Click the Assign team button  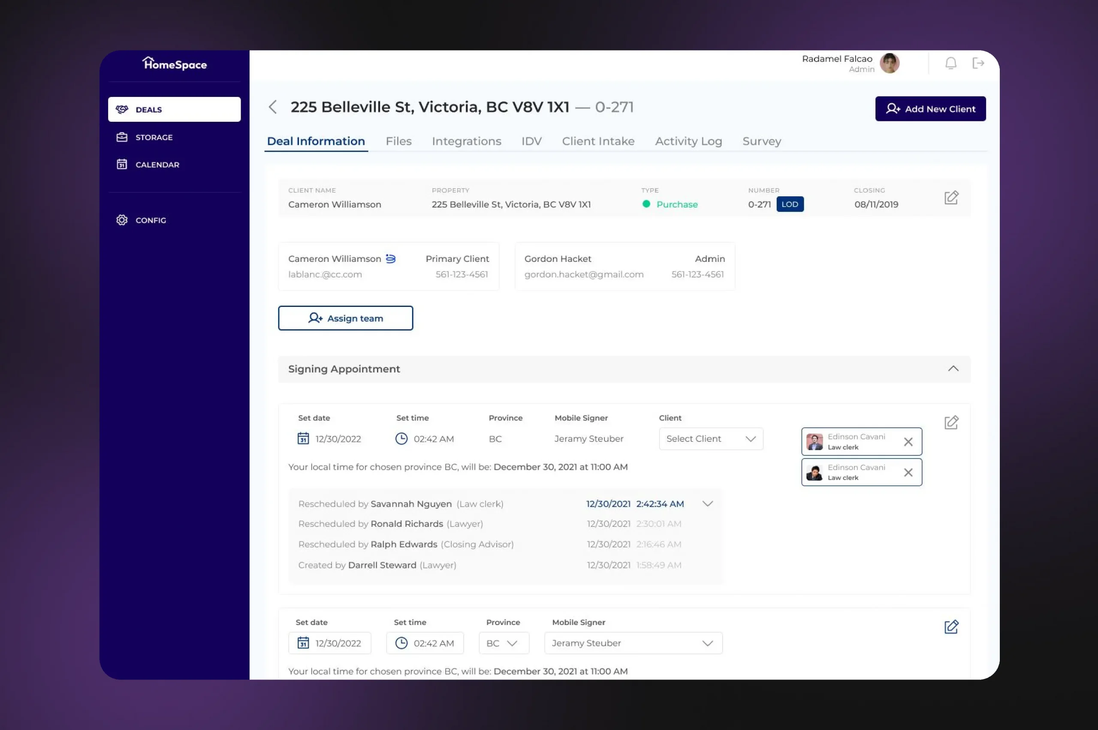pos(345,318)
